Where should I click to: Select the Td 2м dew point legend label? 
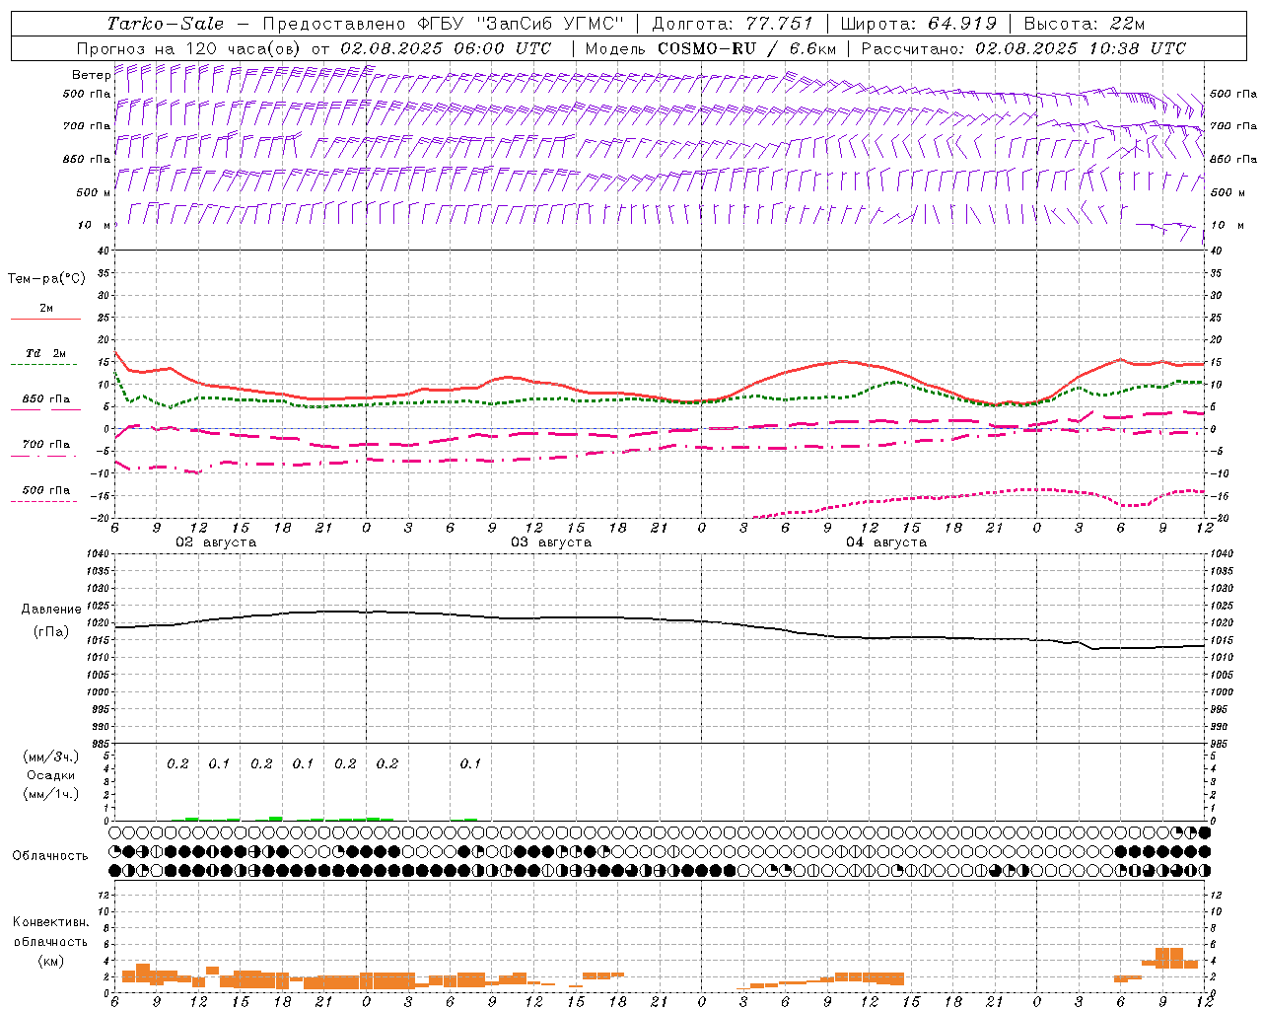46,353
